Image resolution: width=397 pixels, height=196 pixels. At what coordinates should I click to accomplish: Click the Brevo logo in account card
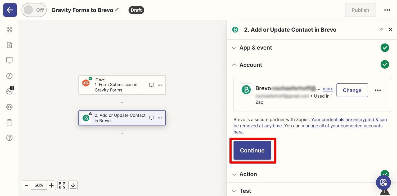click(x=246, y=90)
